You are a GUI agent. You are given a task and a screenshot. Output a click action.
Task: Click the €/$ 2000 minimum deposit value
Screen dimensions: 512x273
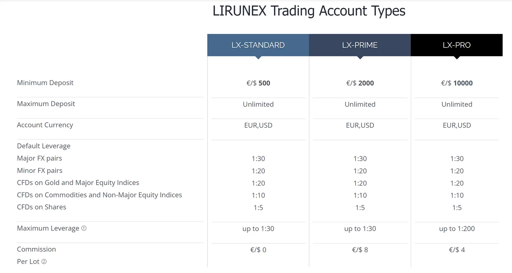click(x=360, y=83)
